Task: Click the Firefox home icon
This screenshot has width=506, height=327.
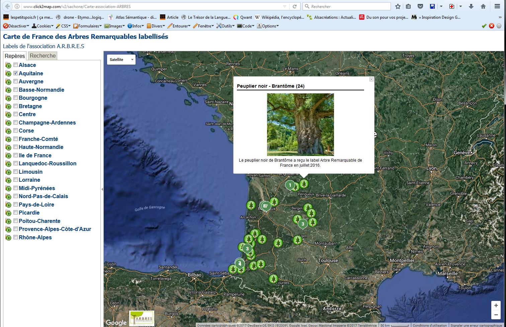Action: pos(483,6)
